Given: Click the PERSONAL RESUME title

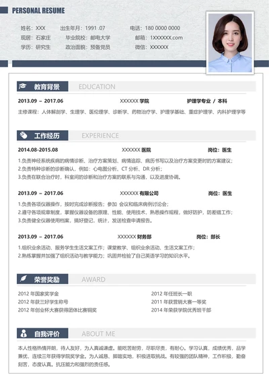Looking at the screenshot, I should [x=38, y=10].
